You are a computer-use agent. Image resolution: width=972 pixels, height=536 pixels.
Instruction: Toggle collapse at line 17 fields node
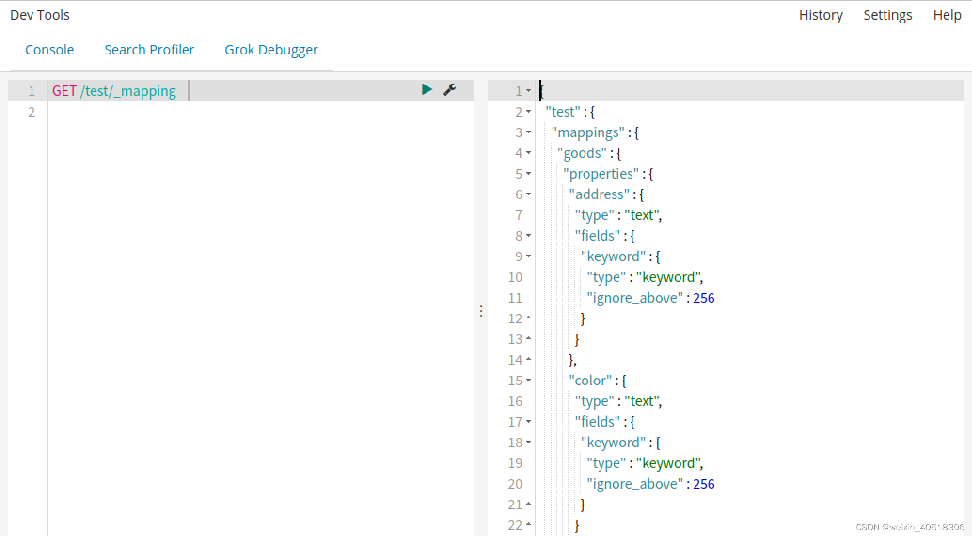[x=529, y=421]
